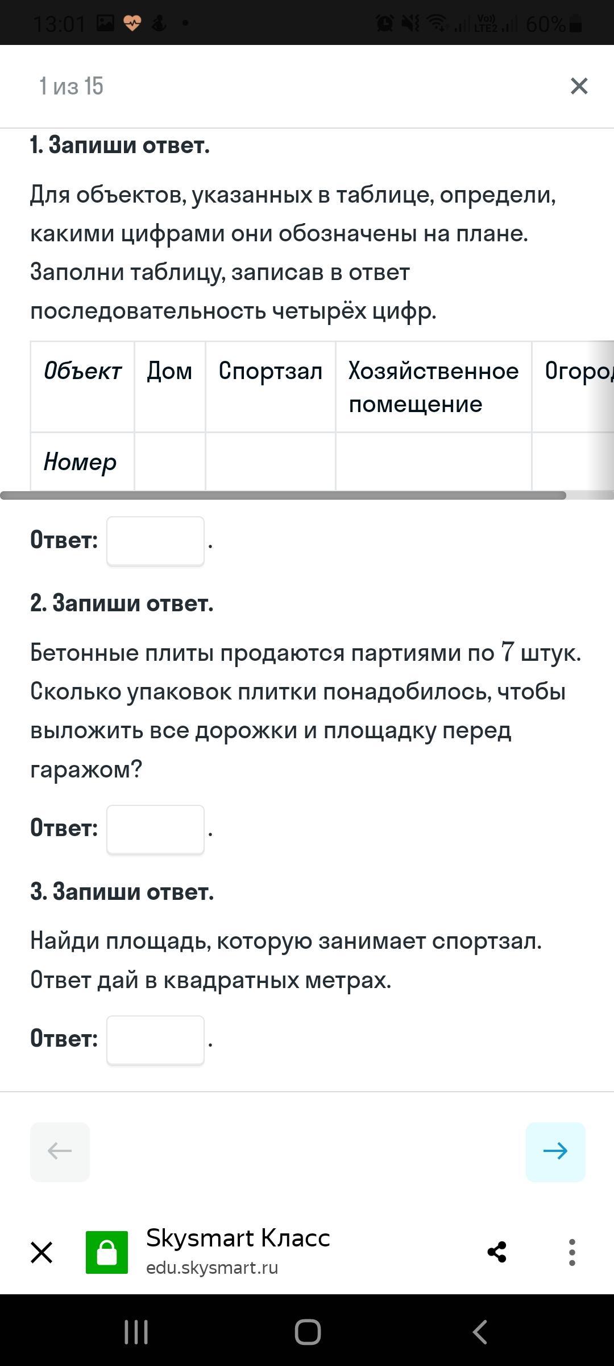Go back with the left arrow button

[60, 1151]
